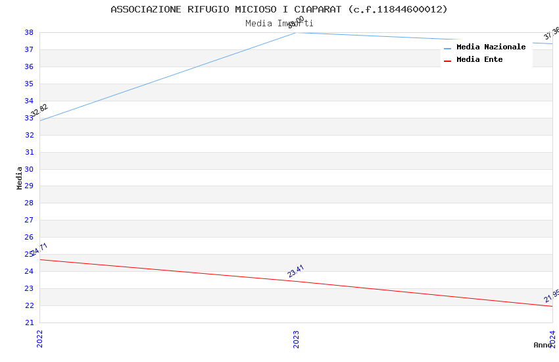Click the y-axis tick value 29

pos(29,186)
